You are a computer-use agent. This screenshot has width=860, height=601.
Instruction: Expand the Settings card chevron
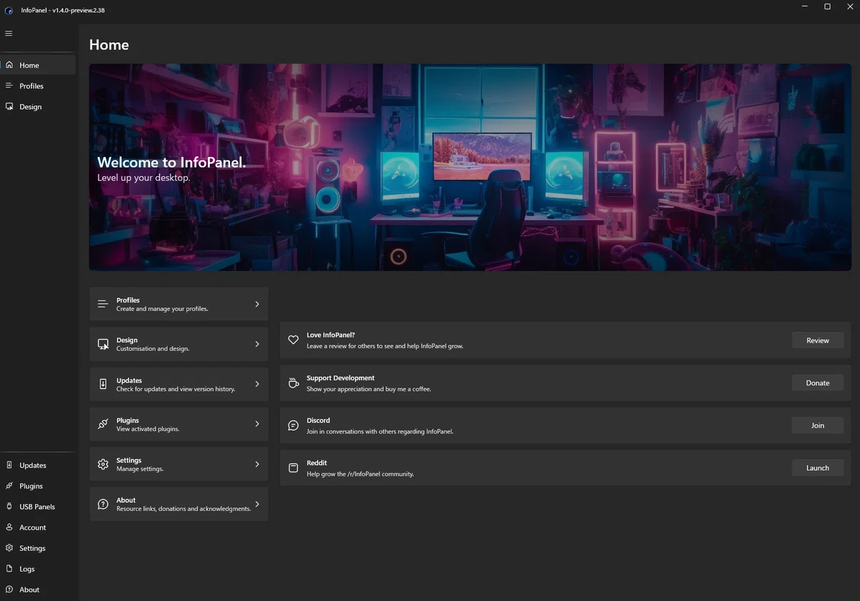tap(257, 464)
